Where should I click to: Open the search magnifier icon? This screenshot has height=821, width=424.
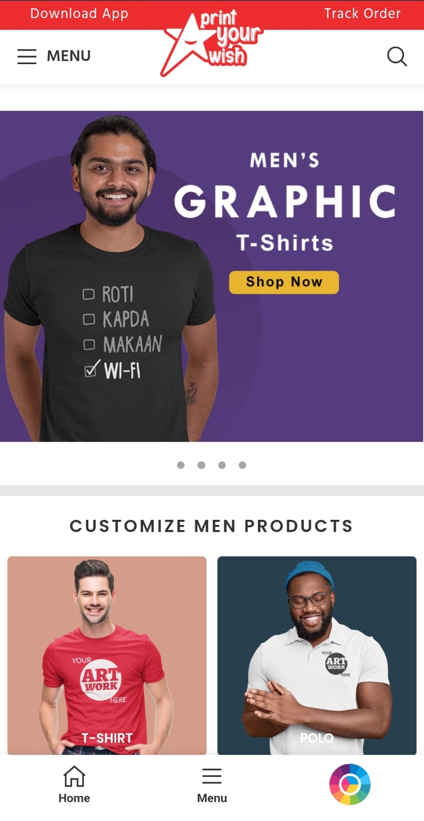(x=397, y=56)
